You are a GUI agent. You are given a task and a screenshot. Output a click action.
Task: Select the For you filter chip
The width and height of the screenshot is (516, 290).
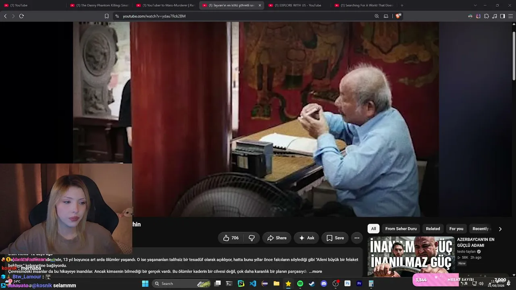(x=456, y=229)
